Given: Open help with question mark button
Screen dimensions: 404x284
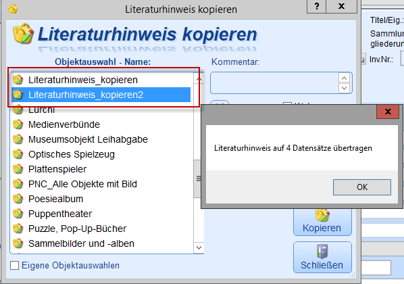Looking at the screenshot, I should tap(316, 6).
